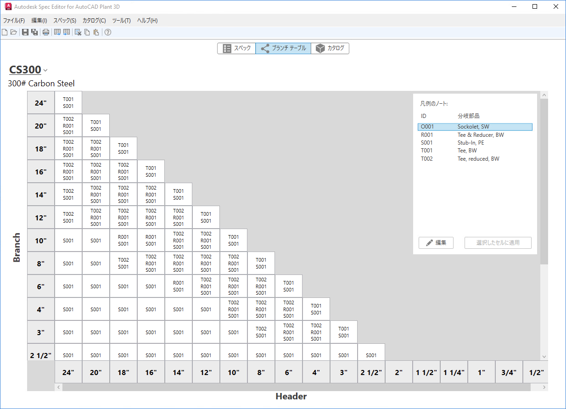Screen dimensions: 566x409
Task: Expand the CS300 spec dropdown
Action: click(x=45, y=70)
